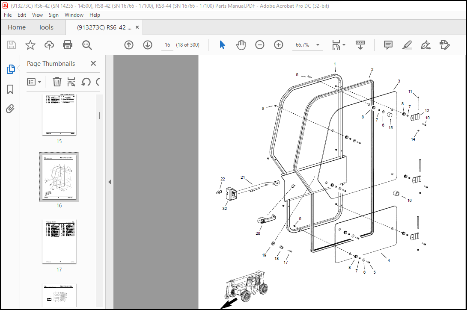This screenshot has height=310, width=467.
Task: Open the Bookmarks sidebar panel
Action: (10, 89)
